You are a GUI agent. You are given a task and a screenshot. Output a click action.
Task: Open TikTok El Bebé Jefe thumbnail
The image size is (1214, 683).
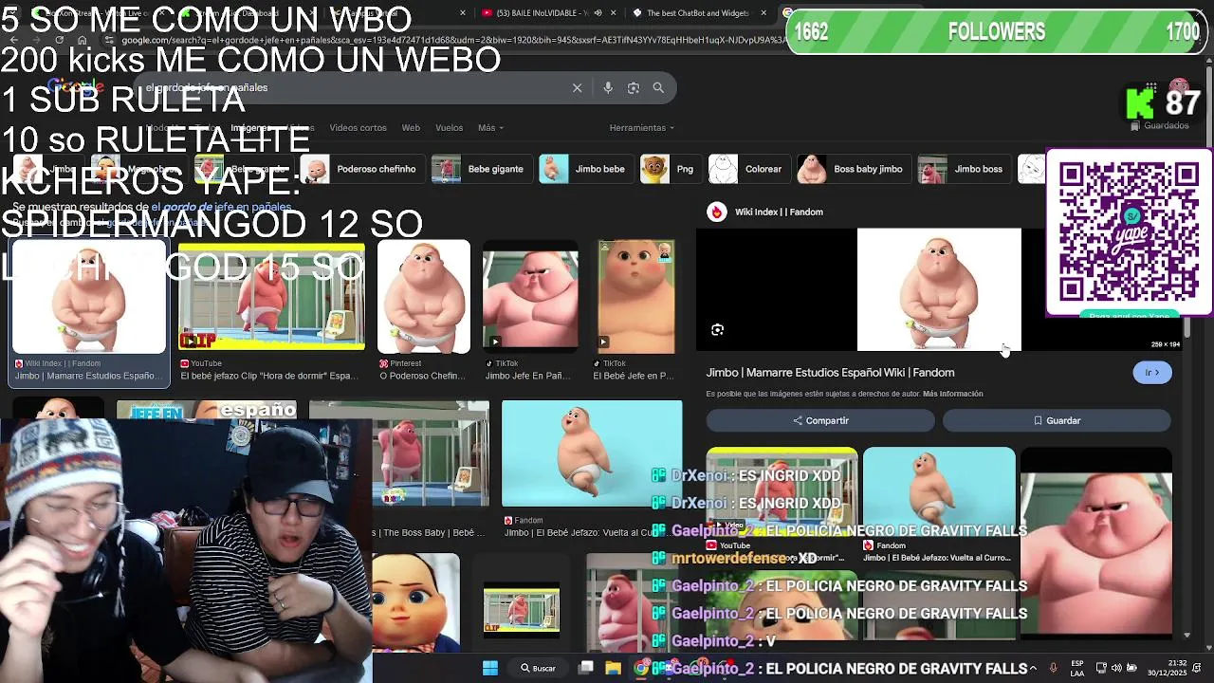[x=636, y=297]
